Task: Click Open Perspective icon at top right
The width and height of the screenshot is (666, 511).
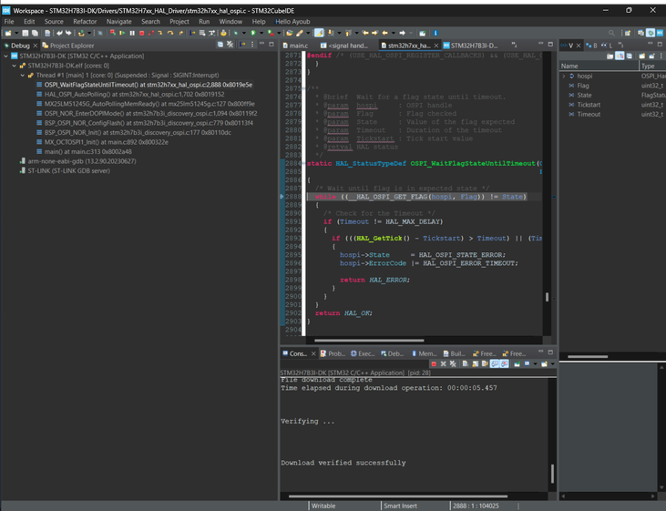Action: tap(628, 33)
